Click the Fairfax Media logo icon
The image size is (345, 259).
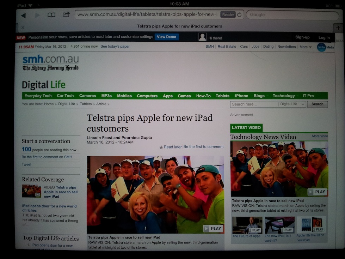[325, 47]
